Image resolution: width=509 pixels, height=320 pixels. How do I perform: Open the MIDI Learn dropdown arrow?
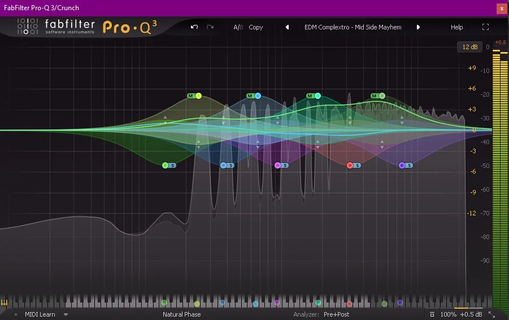click(x=66, y=314)
